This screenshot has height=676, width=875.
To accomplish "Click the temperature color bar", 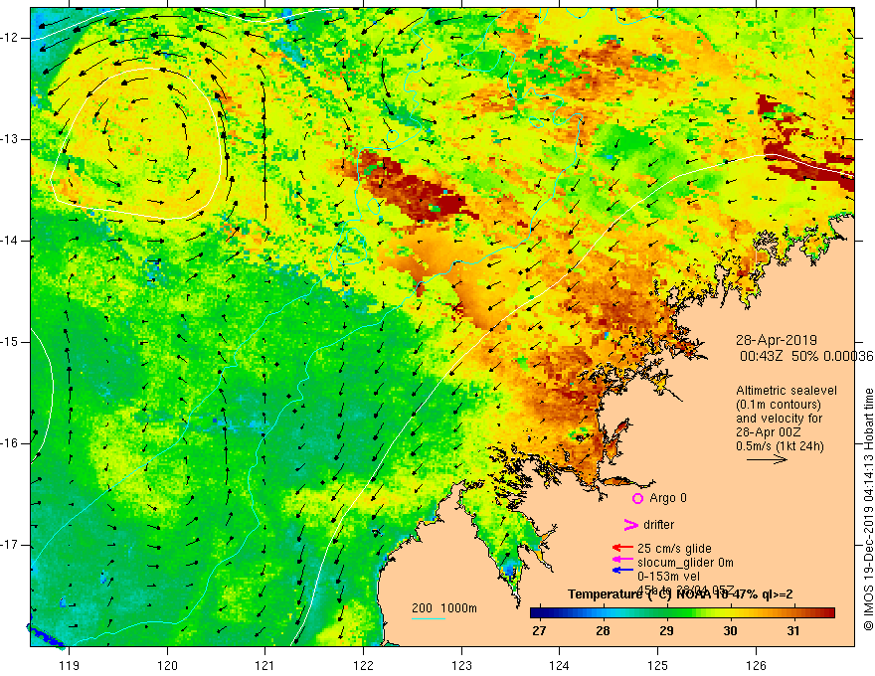I will click(682, 613).
